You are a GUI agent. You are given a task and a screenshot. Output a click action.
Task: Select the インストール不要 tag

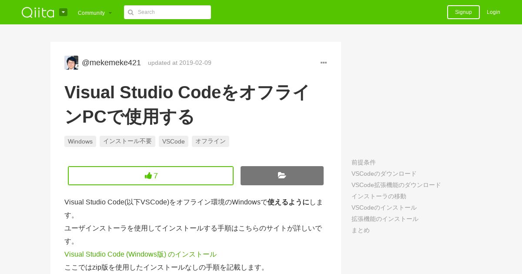pos(127,141)
